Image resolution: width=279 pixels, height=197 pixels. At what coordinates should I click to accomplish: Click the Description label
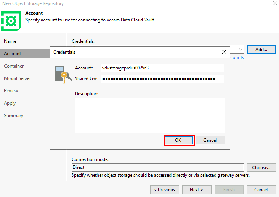click(87, 94)
